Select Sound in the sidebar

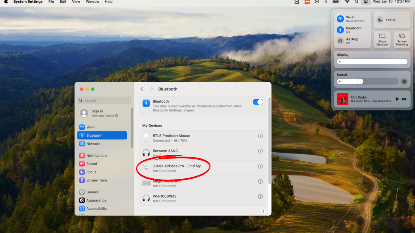[102, 164]
